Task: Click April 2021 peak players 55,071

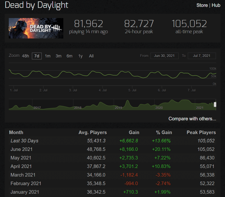Action: [x=207, y=166]
